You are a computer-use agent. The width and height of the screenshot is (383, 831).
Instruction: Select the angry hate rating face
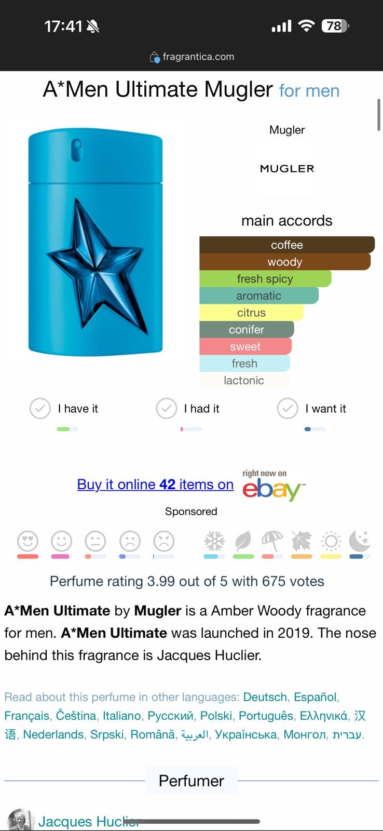(163, 541)
